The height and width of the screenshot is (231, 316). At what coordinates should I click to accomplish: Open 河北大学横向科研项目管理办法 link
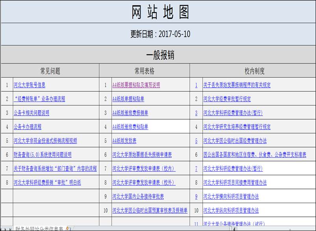(x=231, y=197)
